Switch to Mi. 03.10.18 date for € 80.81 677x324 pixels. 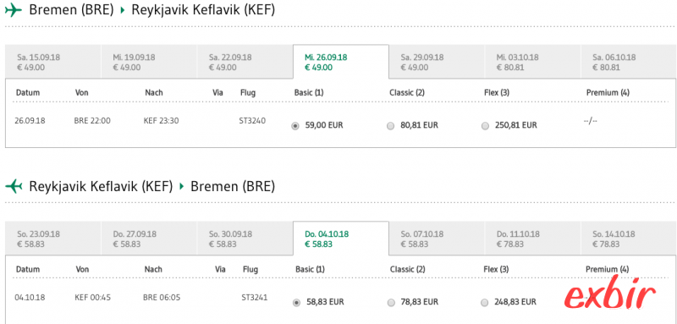532,62
